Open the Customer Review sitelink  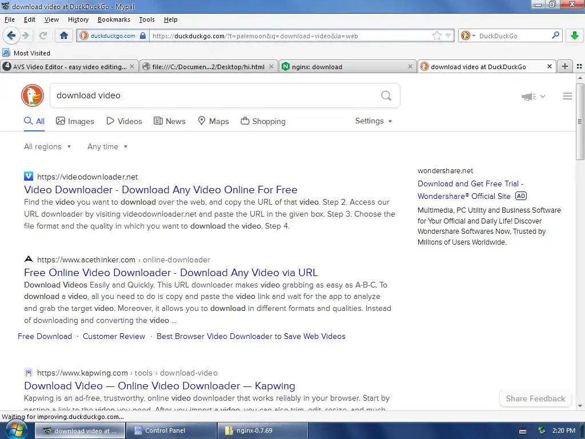[x=114, y=336]
